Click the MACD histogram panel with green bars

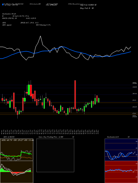tap(17, 172)
